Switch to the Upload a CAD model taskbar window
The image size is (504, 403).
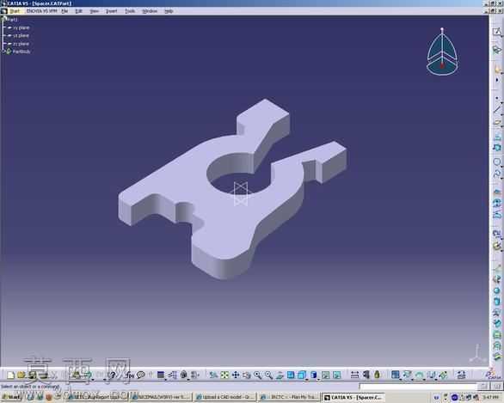[225, 398]
